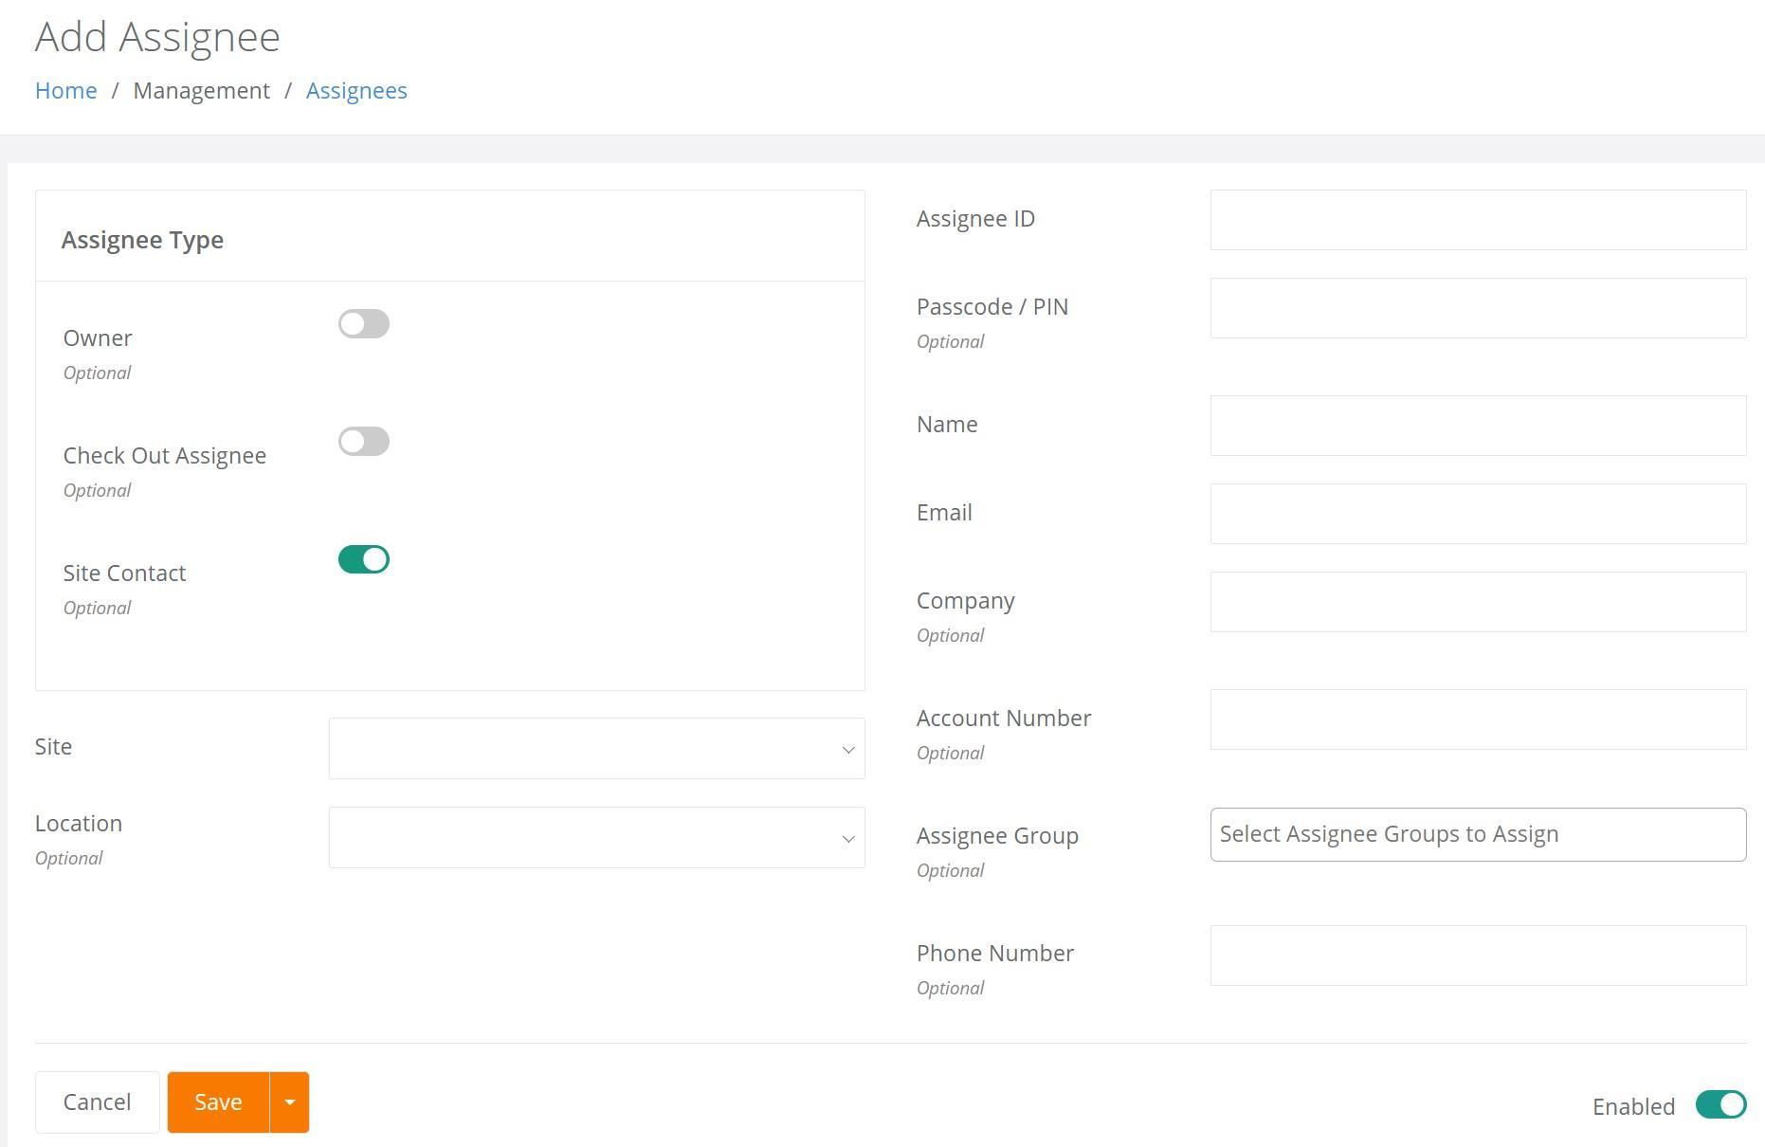Click the Assignee Group label
This screenshot has width=1765, height=1147.
[997, 836]
